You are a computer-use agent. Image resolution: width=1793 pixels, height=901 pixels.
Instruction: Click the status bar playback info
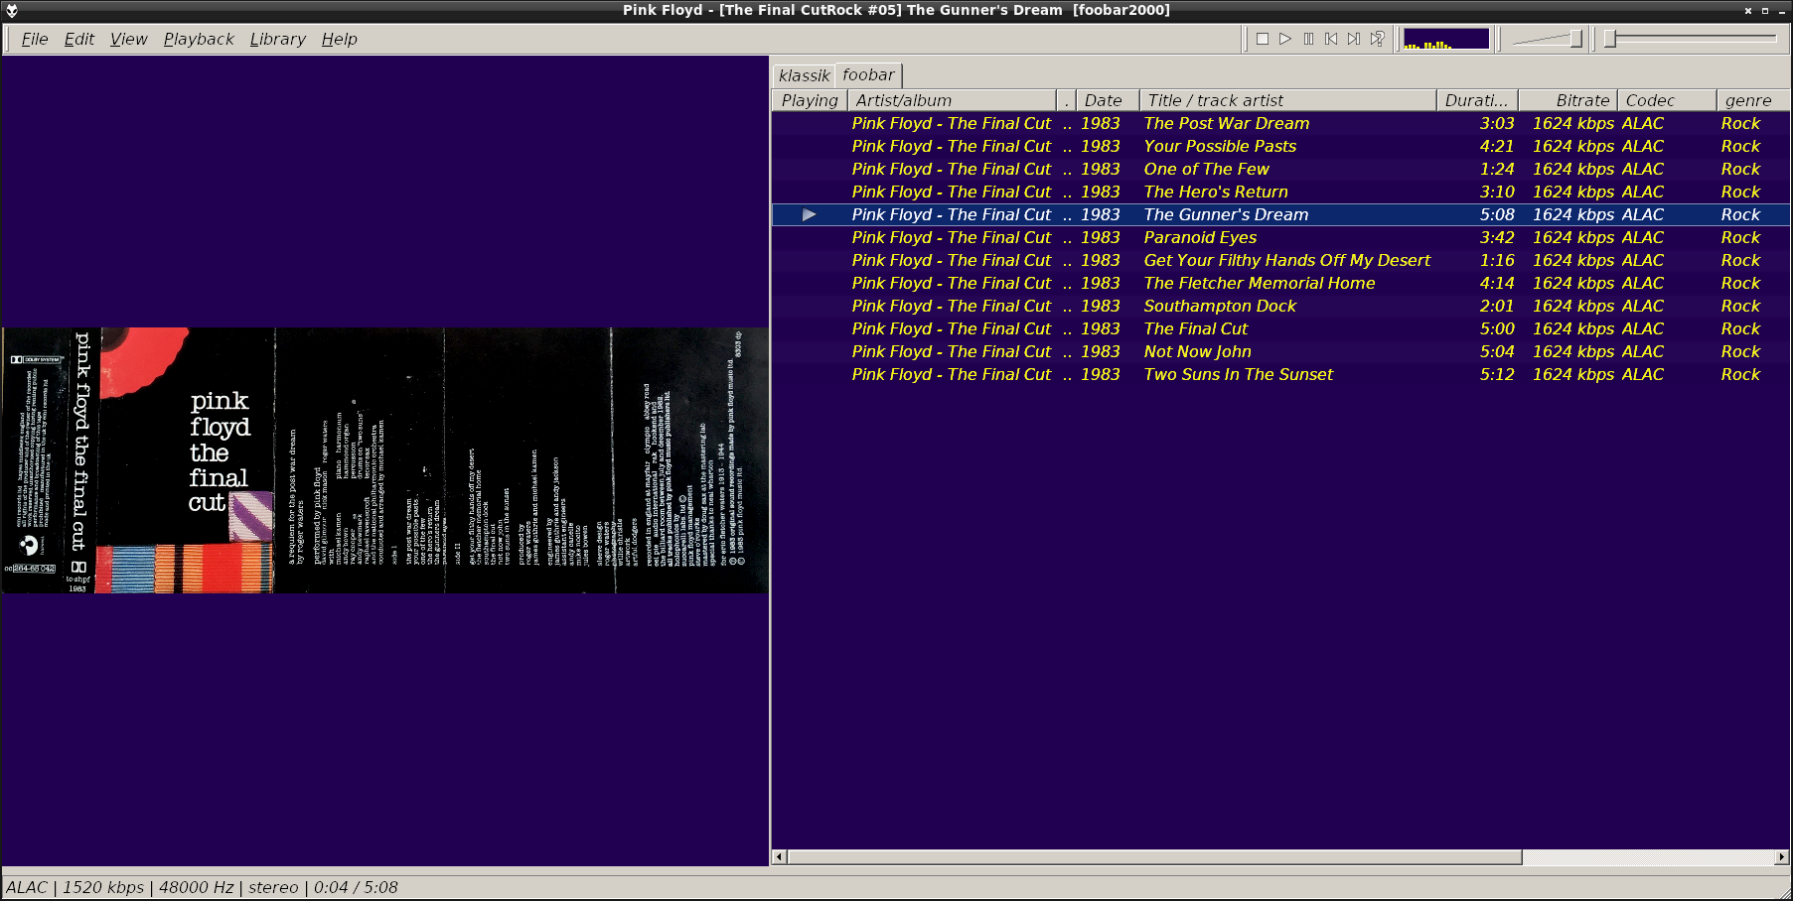(202, 887)
